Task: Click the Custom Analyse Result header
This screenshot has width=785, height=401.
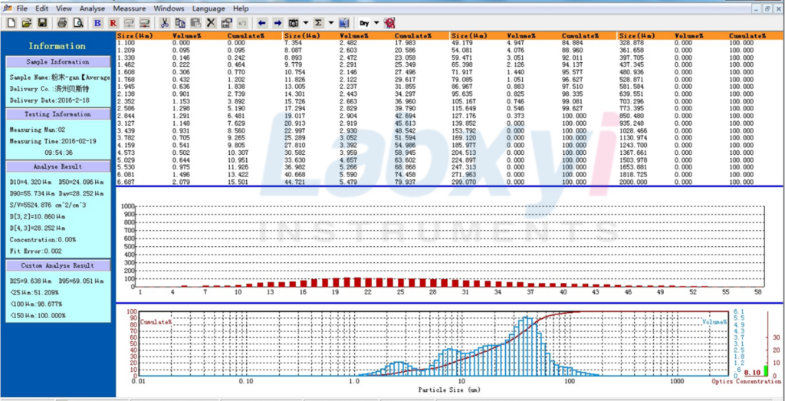Action: pyautogui.click(x=58, y=265)
